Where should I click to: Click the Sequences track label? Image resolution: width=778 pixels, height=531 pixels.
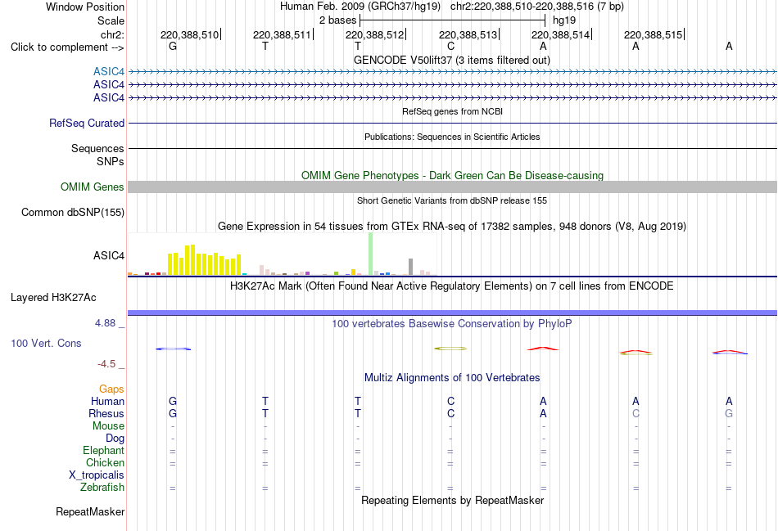click(97, 148)
